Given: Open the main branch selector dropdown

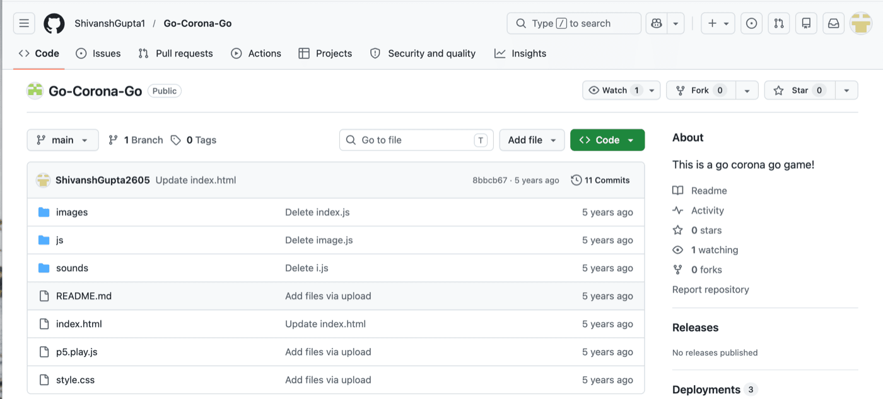Looking at the screenshot, I should click(62, 140).
